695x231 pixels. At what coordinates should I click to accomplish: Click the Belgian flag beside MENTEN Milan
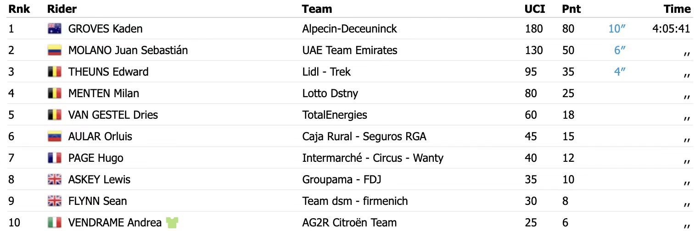click(54, 93)
